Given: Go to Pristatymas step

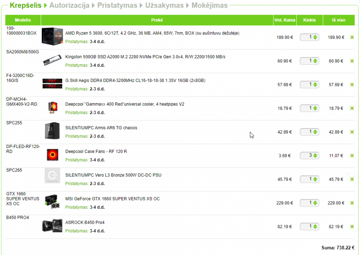Looking at the screenshot, I should tap(117, 5).
